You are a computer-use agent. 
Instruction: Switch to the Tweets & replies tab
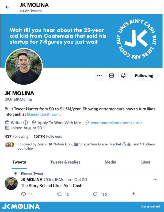65,162
